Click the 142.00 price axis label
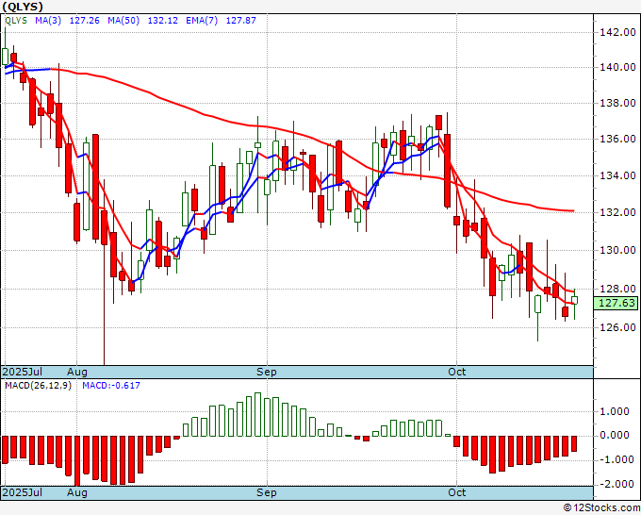The width and height of the screenshot is (641, 515). coord(617,32)
